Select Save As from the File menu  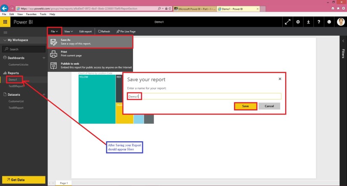click(x=90, y=42)
